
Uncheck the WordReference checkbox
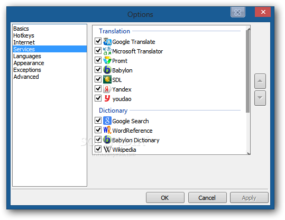pyautogui.click(x=98, y=130)
